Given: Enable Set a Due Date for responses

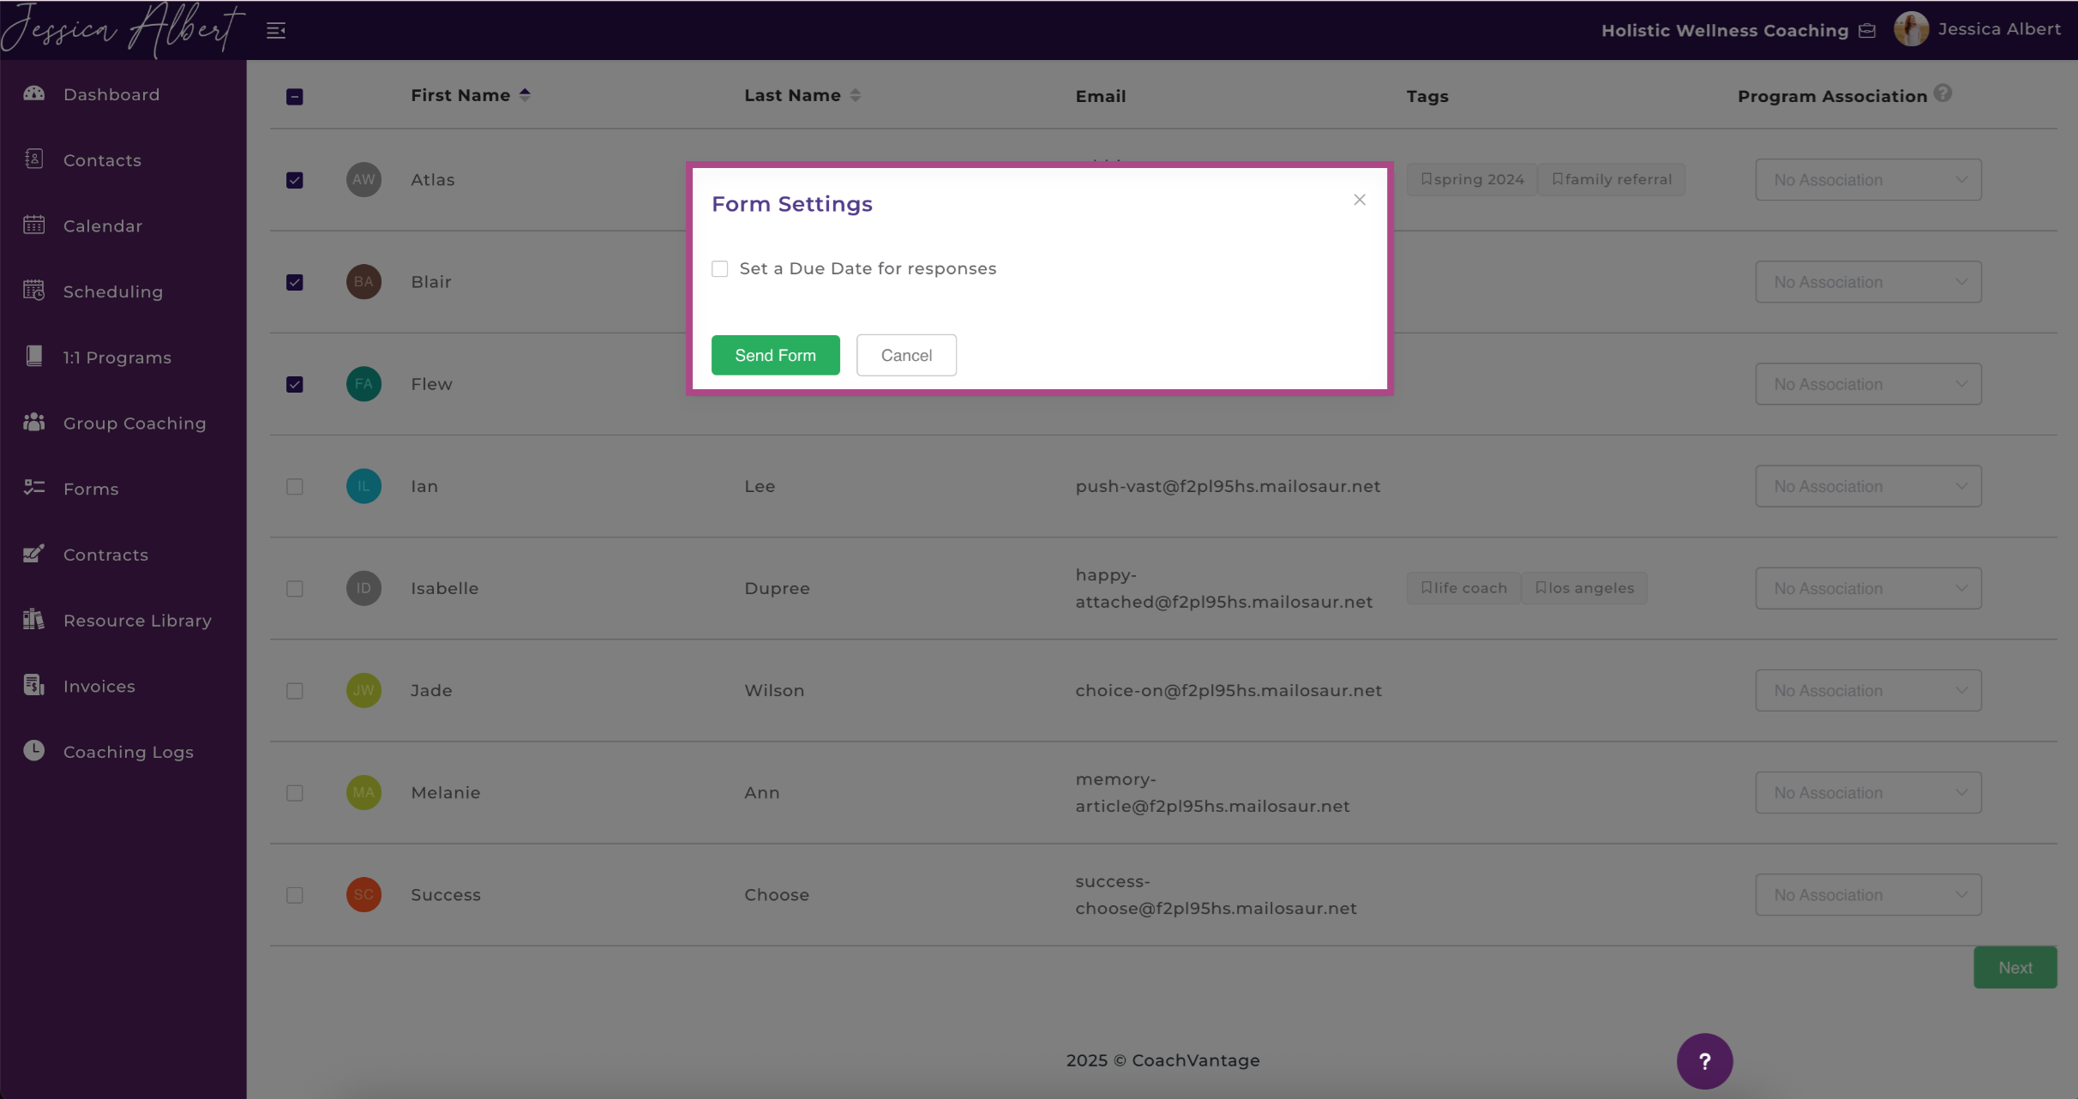Looking at the screenshot, I should click(x=720, y=269).
